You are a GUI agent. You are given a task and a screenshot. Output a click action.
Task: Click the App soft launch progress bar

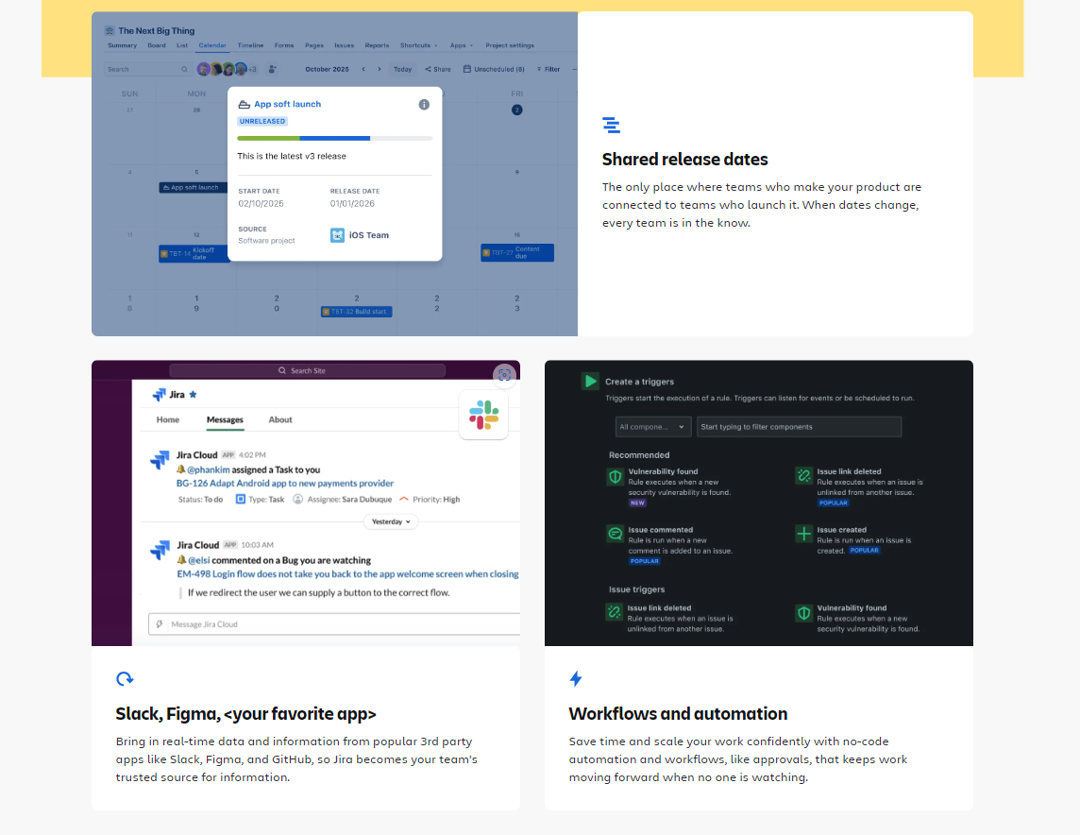335,139
